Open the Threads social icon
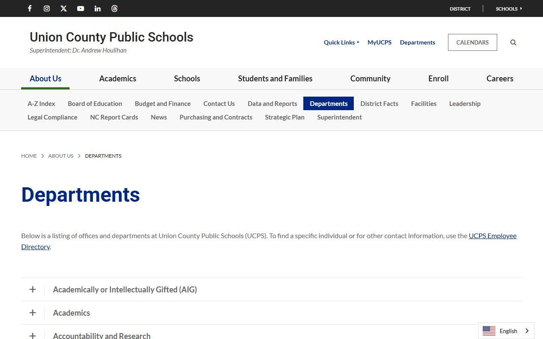The image size is (543, 339). click(x=115, y=8)
